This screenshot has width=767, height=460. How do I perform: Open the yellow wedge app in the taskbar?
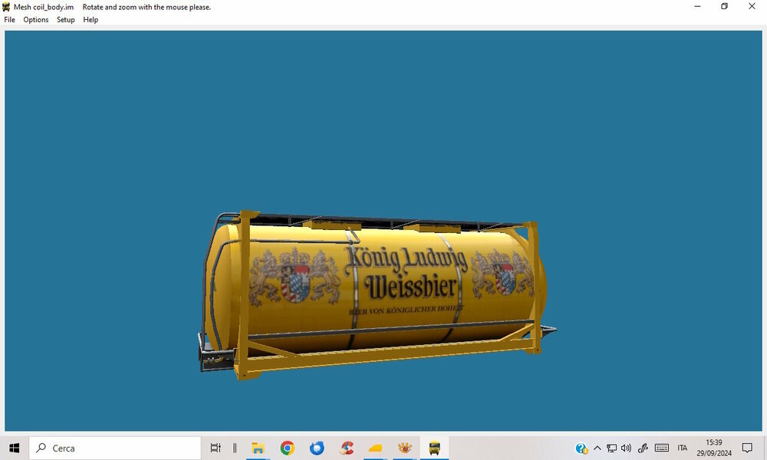[375, 448]
